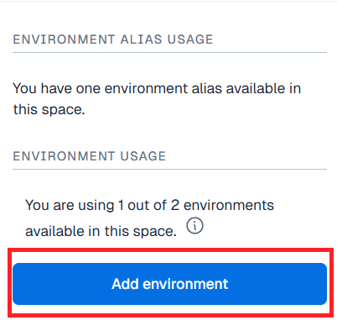Image resolution: width=337 pixels, height=336 pixels.
Task: Click the divider under ENVIRONMENT ALIAS USAGE
Action: tap(169, 52)
